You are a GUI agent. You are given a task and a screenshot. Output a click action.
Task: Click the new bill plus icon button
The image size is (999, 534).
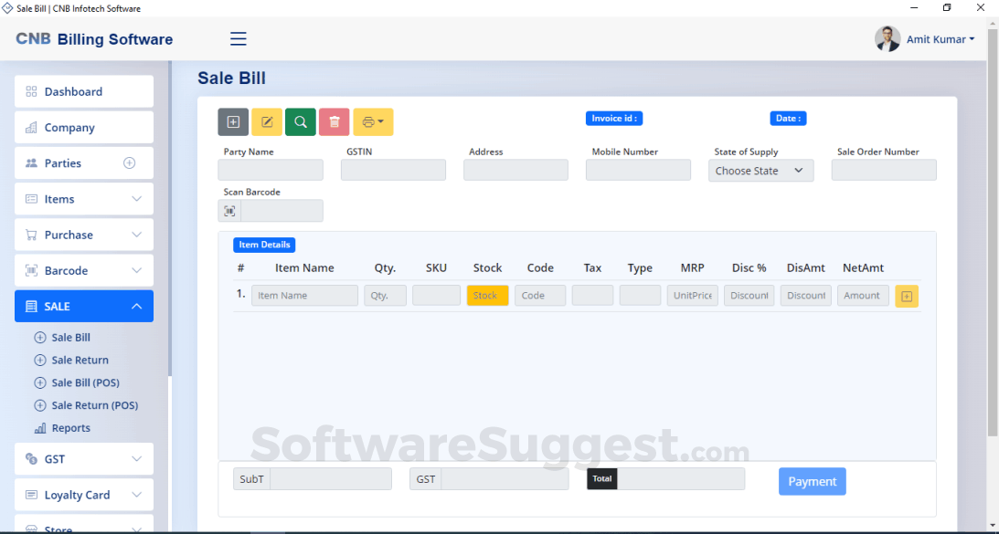click(233, 122)
